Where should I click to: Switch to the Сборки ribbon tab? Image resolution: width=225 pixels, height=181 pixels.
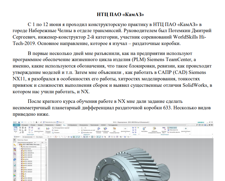coord(33,125)
